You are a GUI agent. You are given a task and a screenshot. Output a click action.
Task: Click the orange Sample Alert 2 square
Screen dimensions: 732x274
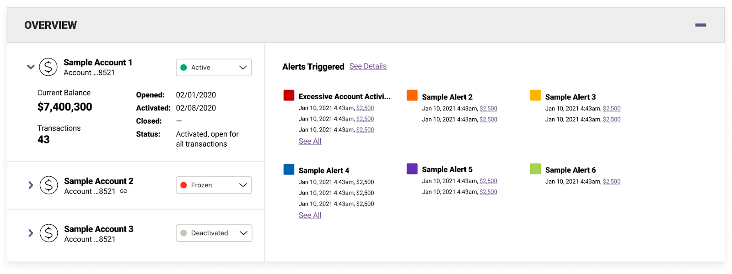pyautogui.click(x=412, y=95)
